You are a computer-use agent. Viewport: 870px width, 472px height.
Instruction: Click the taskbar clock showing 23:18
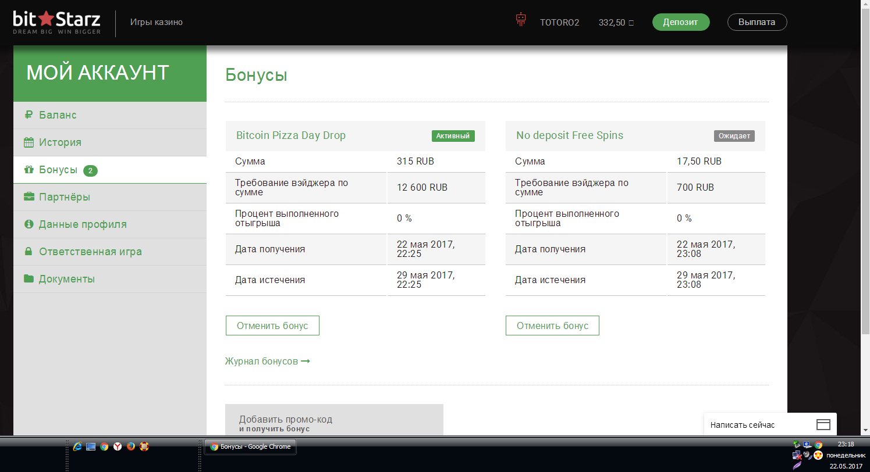(x=846, y=444)
